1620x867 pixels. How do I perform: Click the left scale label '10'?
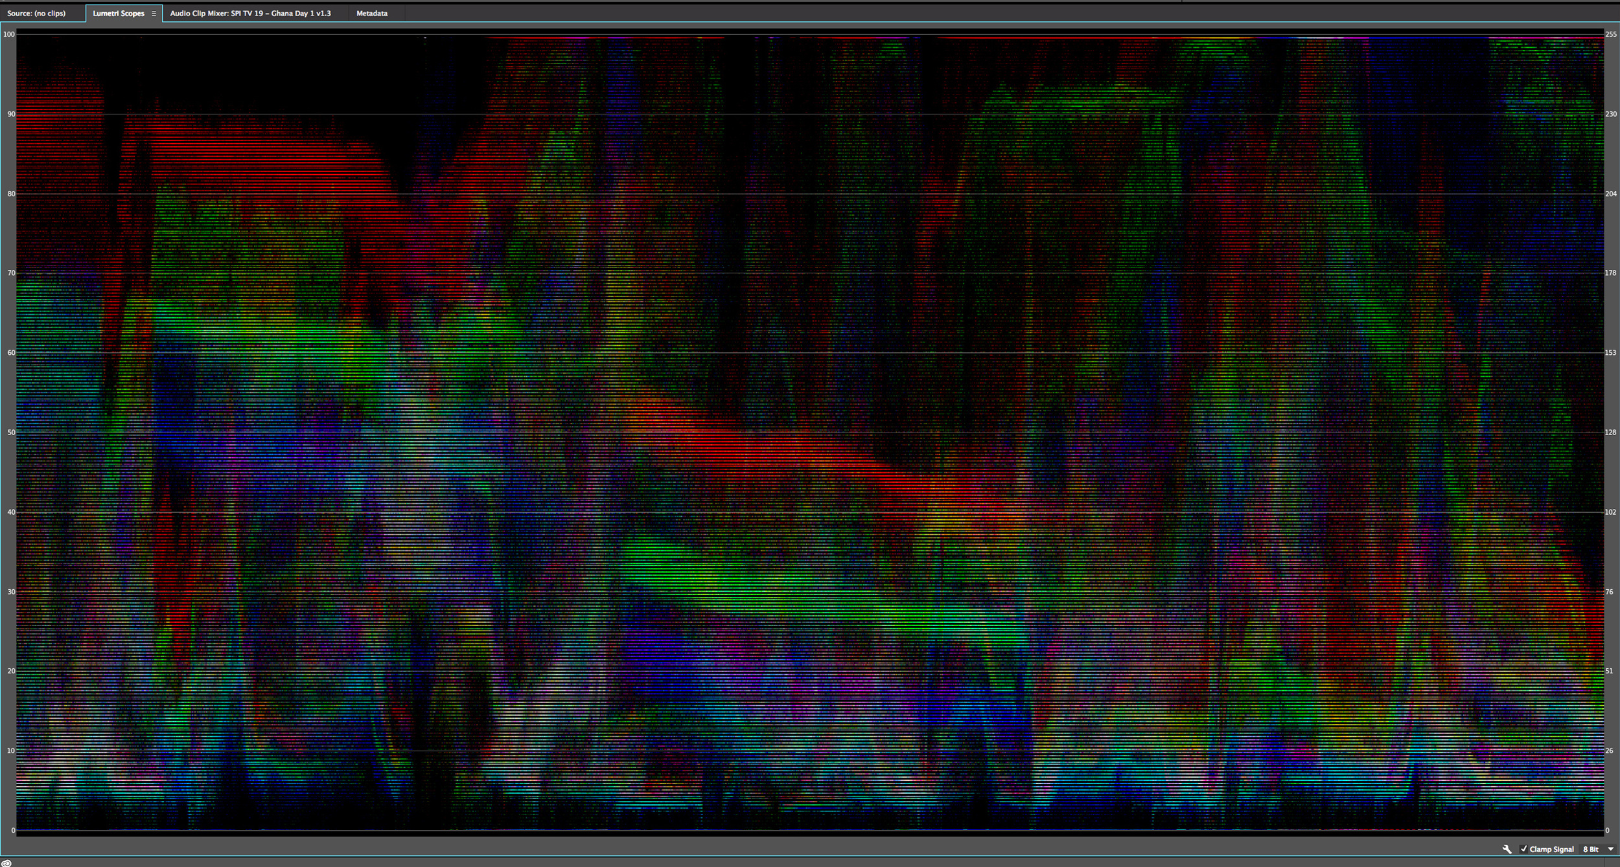point(11,751)
